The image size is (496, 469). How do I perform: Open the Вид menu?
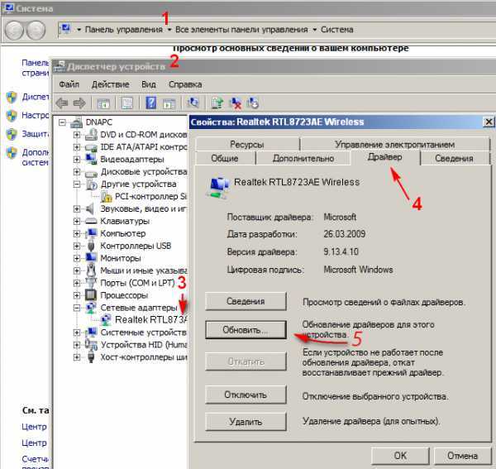coord(148,84)
